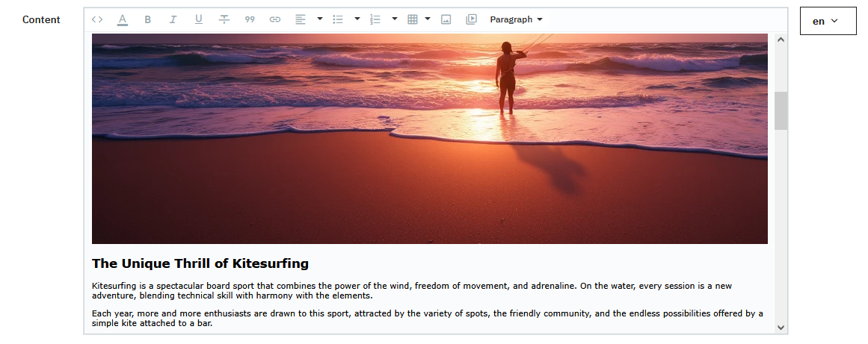868x344 pixels.
Task: Insert a blockquote
Action: [250, 19]
